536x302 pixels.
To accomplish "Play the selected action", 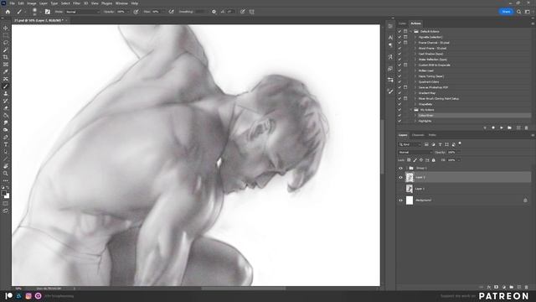I will click(x=502, y=128).
